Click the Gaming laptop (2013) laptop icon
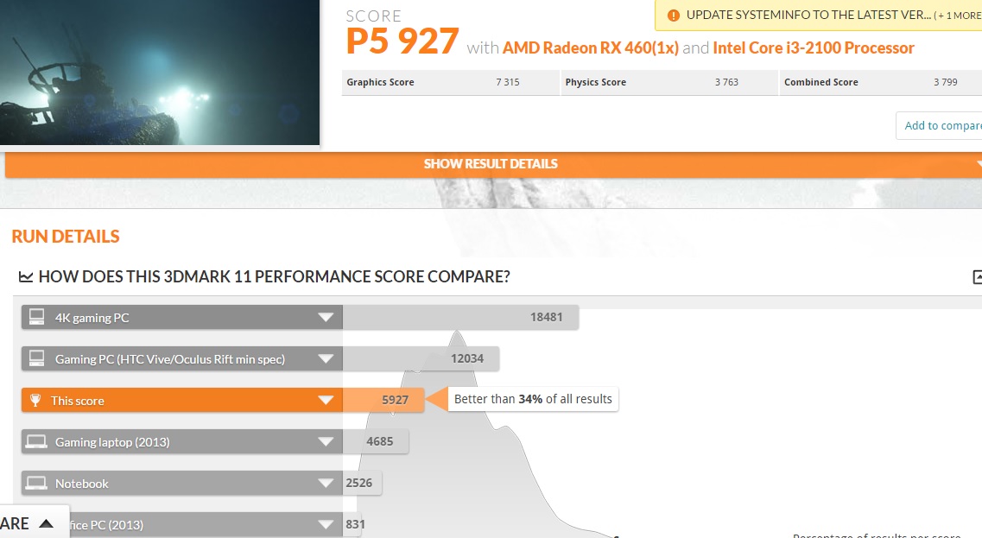Viewport: 982px width, 538px height. pyautogui.click(x=36, y=442)
